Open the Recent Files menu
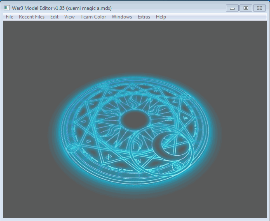The height and width of the screenshot is (221, 270). click(32, 17)
